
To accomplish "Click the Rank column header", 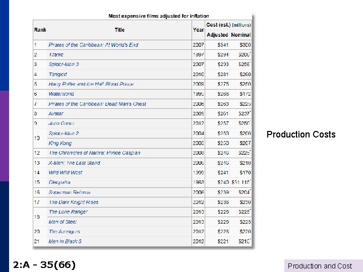I will click(40, 30).
